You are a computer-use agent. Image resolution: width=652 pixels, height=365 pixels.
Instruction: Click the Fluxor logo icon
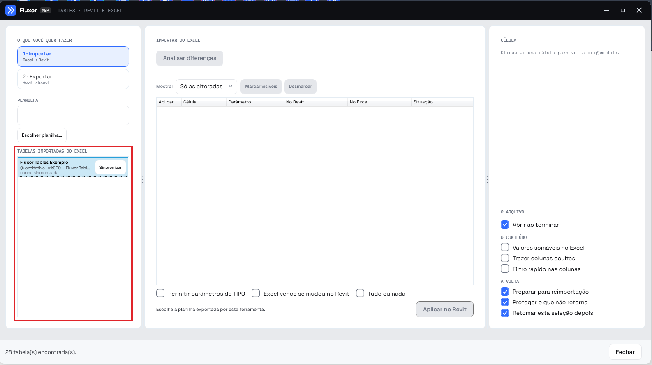click(11, 10)
